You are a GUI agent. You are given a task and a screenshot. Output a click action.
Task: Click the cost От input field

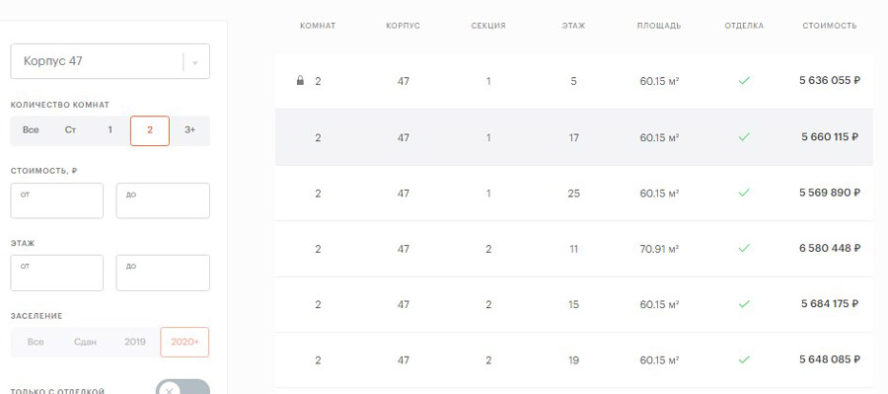pyautogui.click(x=56, y=200)
